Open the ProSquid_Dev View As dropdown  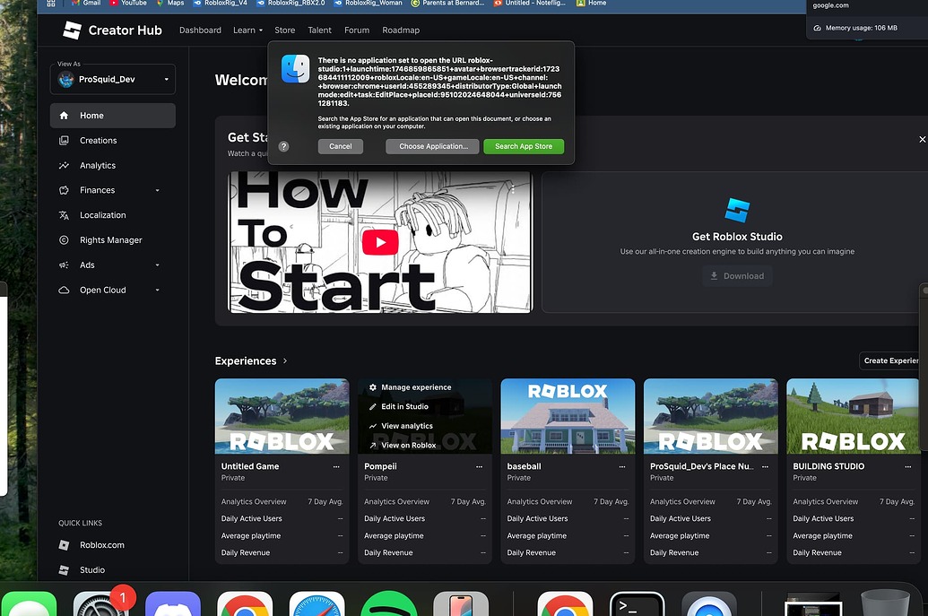point(112,79)
